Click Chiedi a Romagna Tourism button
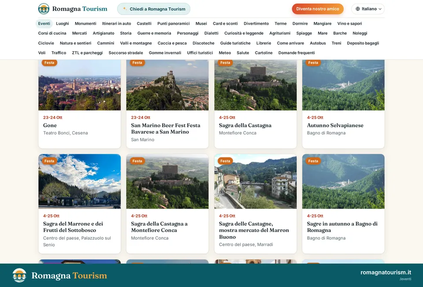 coord(154,9)
